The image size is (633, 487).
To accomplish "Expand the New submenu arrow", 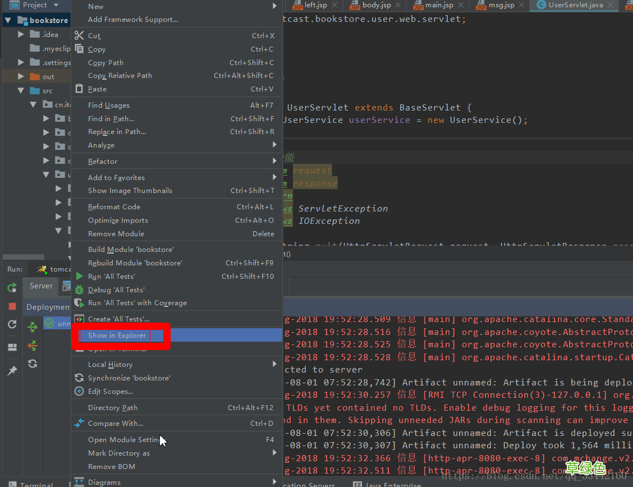I will tap(274, 6).
